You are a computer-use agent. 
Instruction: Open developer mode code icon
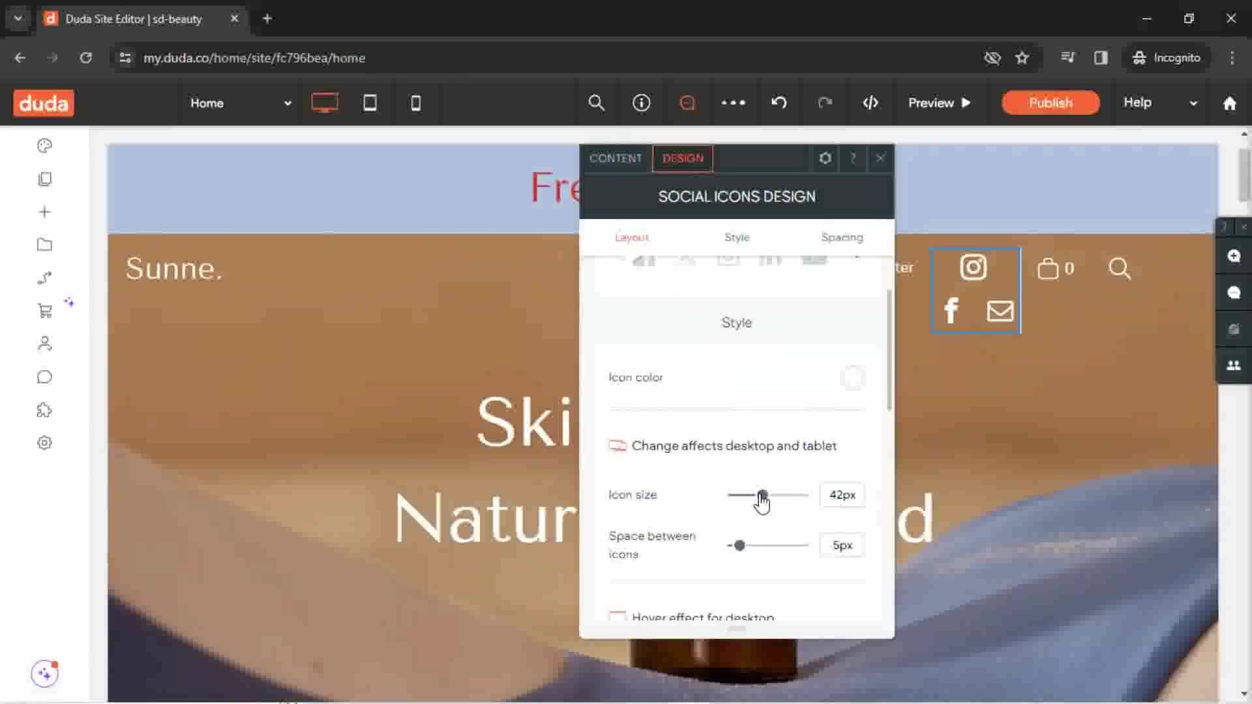pos(871,103)
